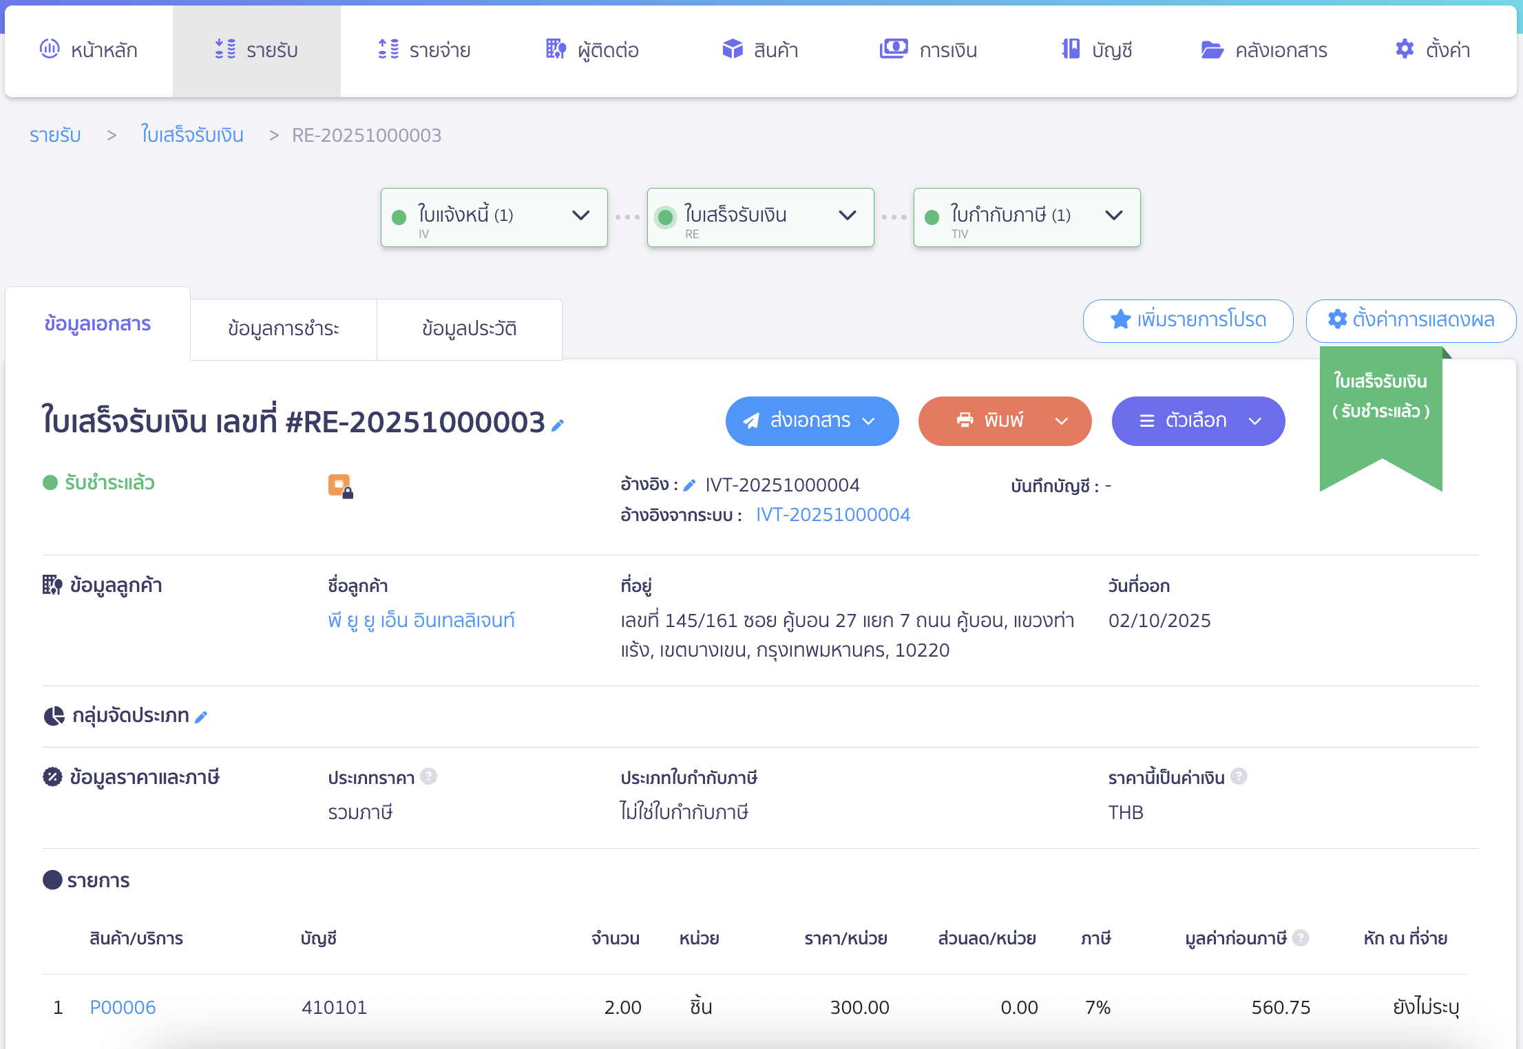Select the รายจ่าย expenses icon

tap(389, 49)
